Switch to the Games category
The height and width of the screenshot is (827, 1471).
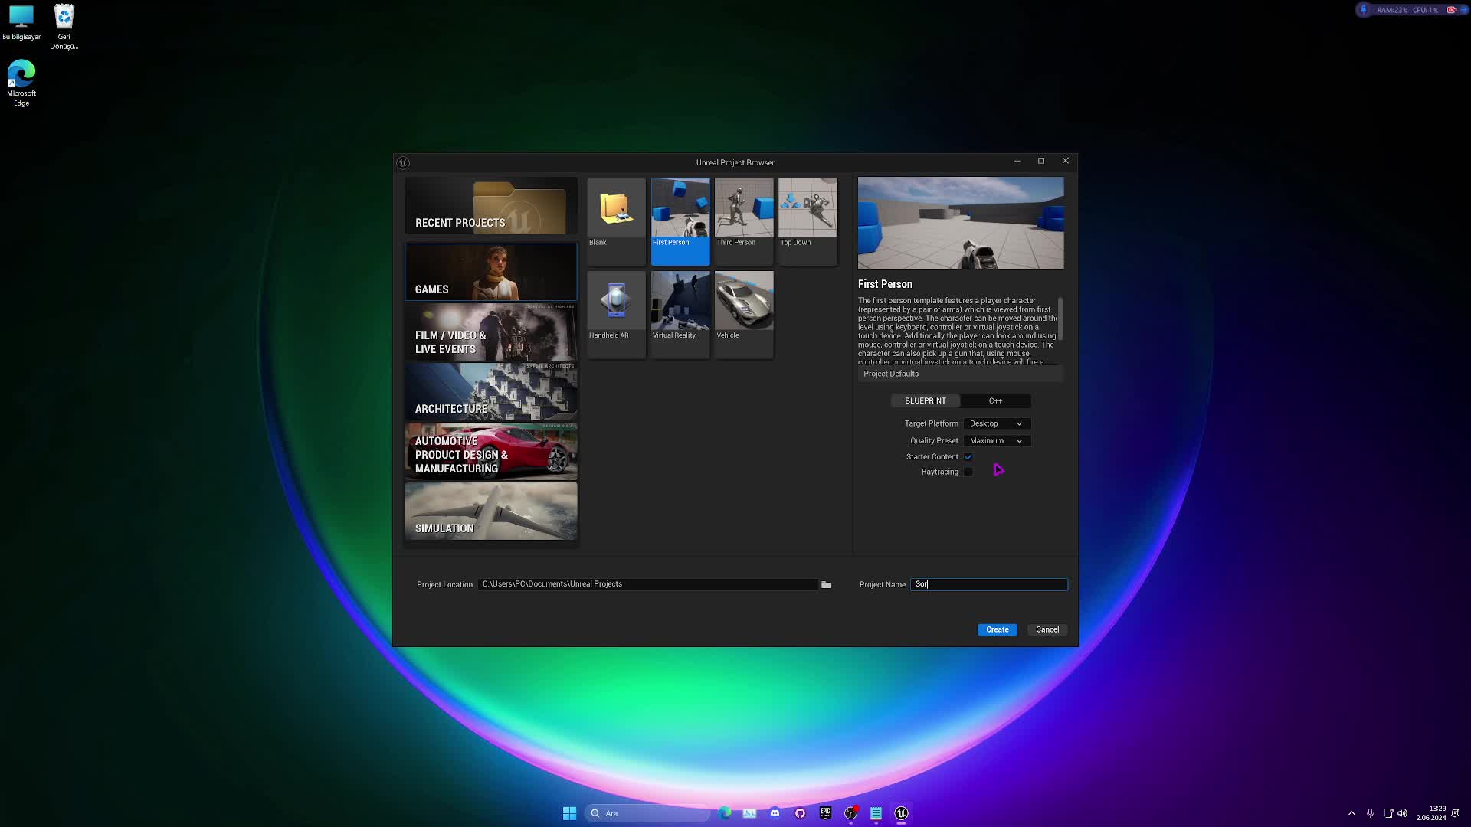point(491,272)
